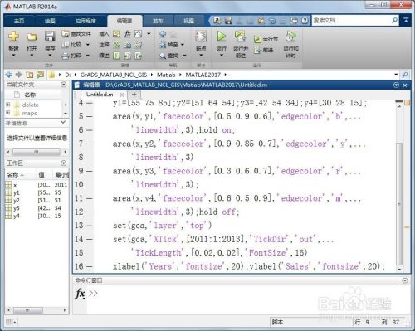Click MATLAB2017 in the path breadcrumb
This screenshot has height=331, width=415.
[203, 75]
